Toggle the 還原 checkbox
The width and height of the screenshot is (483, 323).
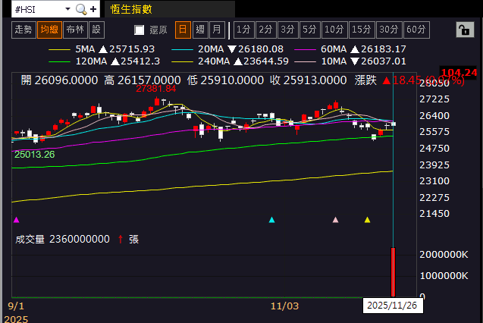140,30
